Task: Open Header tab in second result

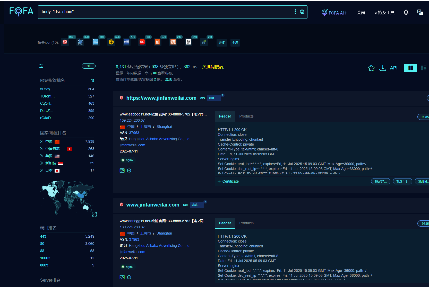Action: (x=225, y=223)
